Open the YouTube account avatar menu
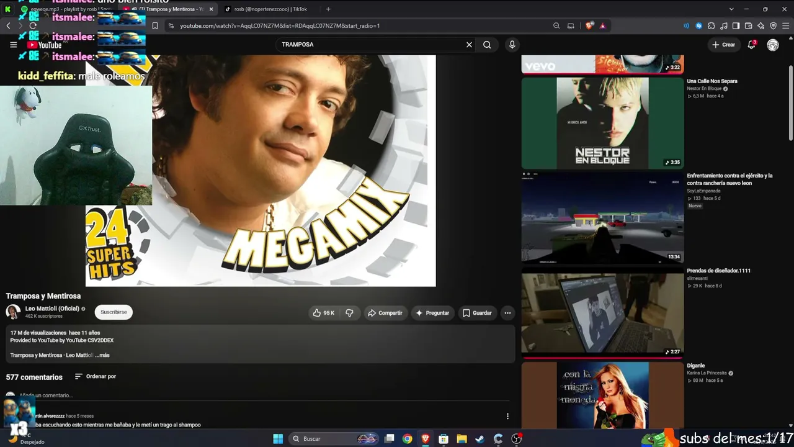 [773, 45]
